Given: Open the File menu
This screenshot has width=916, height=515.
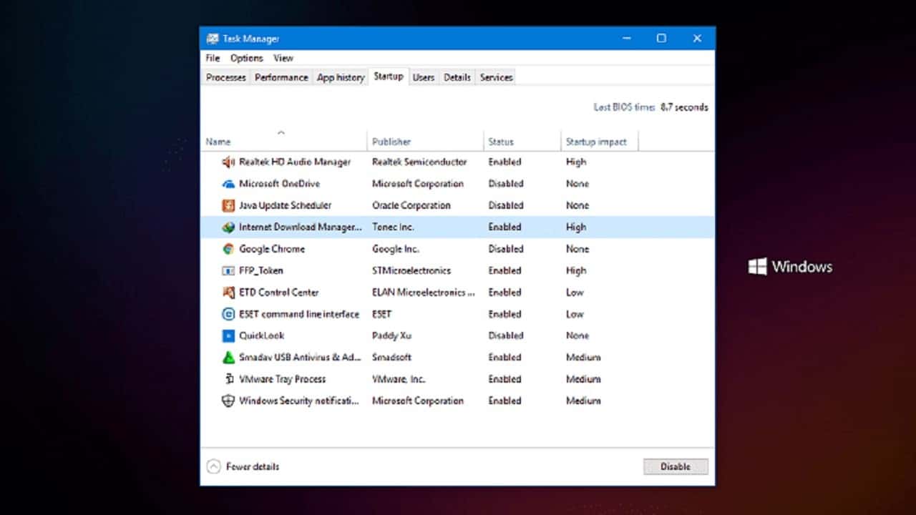Looking at the screenshot, I should click(x=213, y=58).
